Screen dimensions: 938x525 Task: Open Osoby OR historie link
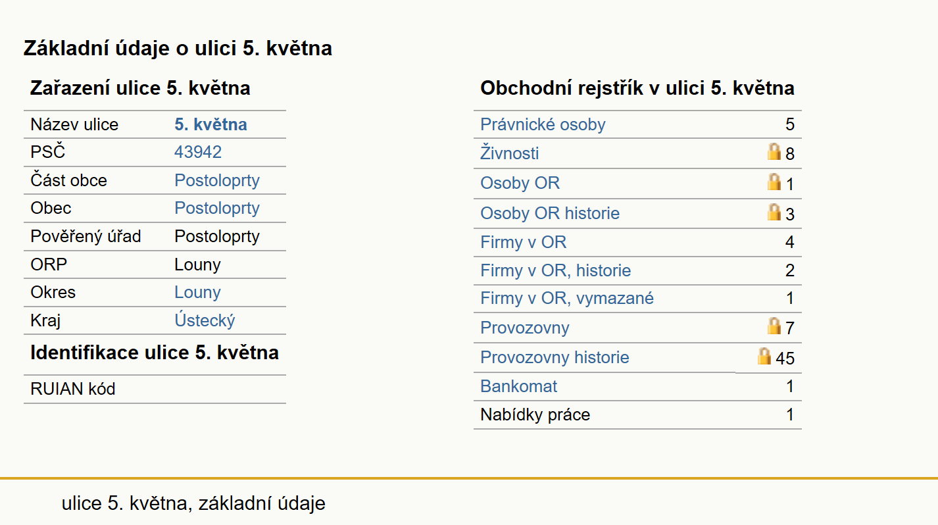tap(550, 213)
